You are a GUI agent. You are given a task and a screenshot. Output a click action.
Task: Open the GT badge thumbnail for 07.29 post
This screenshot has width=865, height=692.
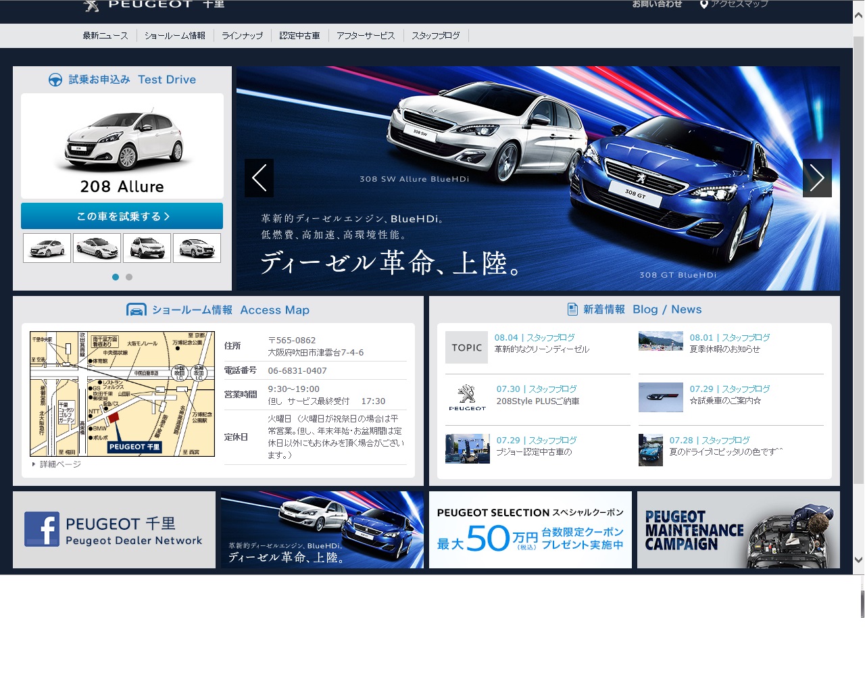[x=661, y=397]
